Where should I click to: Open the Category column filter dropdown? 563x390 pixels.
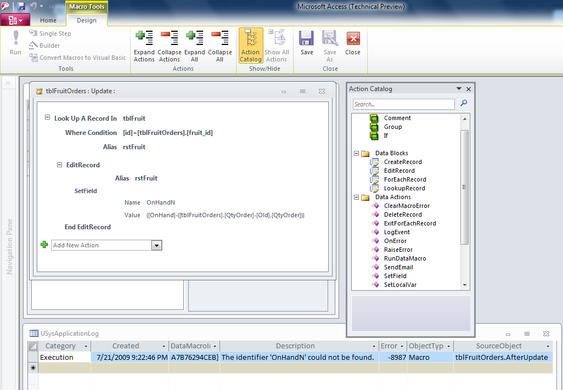point(86,346)
